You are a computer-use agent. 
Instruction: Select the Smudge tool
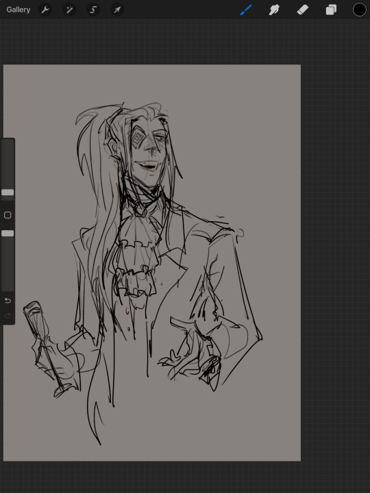point(274,10)
